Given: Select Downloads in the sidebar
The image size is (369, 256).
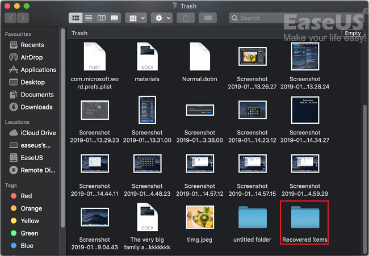Looking at the screenshot, I should coord(36,107).
